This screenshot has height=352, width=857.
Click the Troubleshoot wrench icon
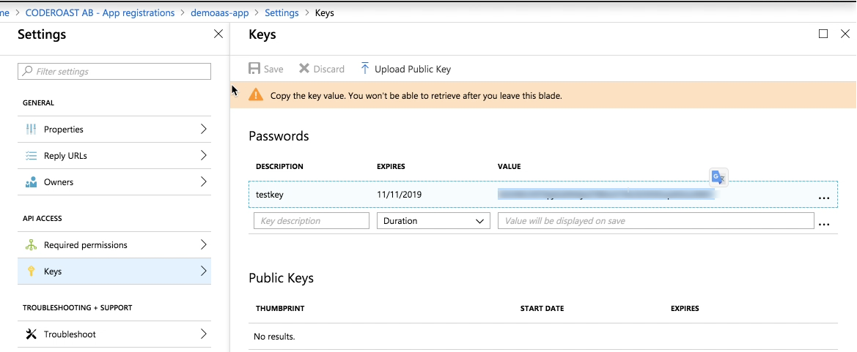[x=31, y=334]
